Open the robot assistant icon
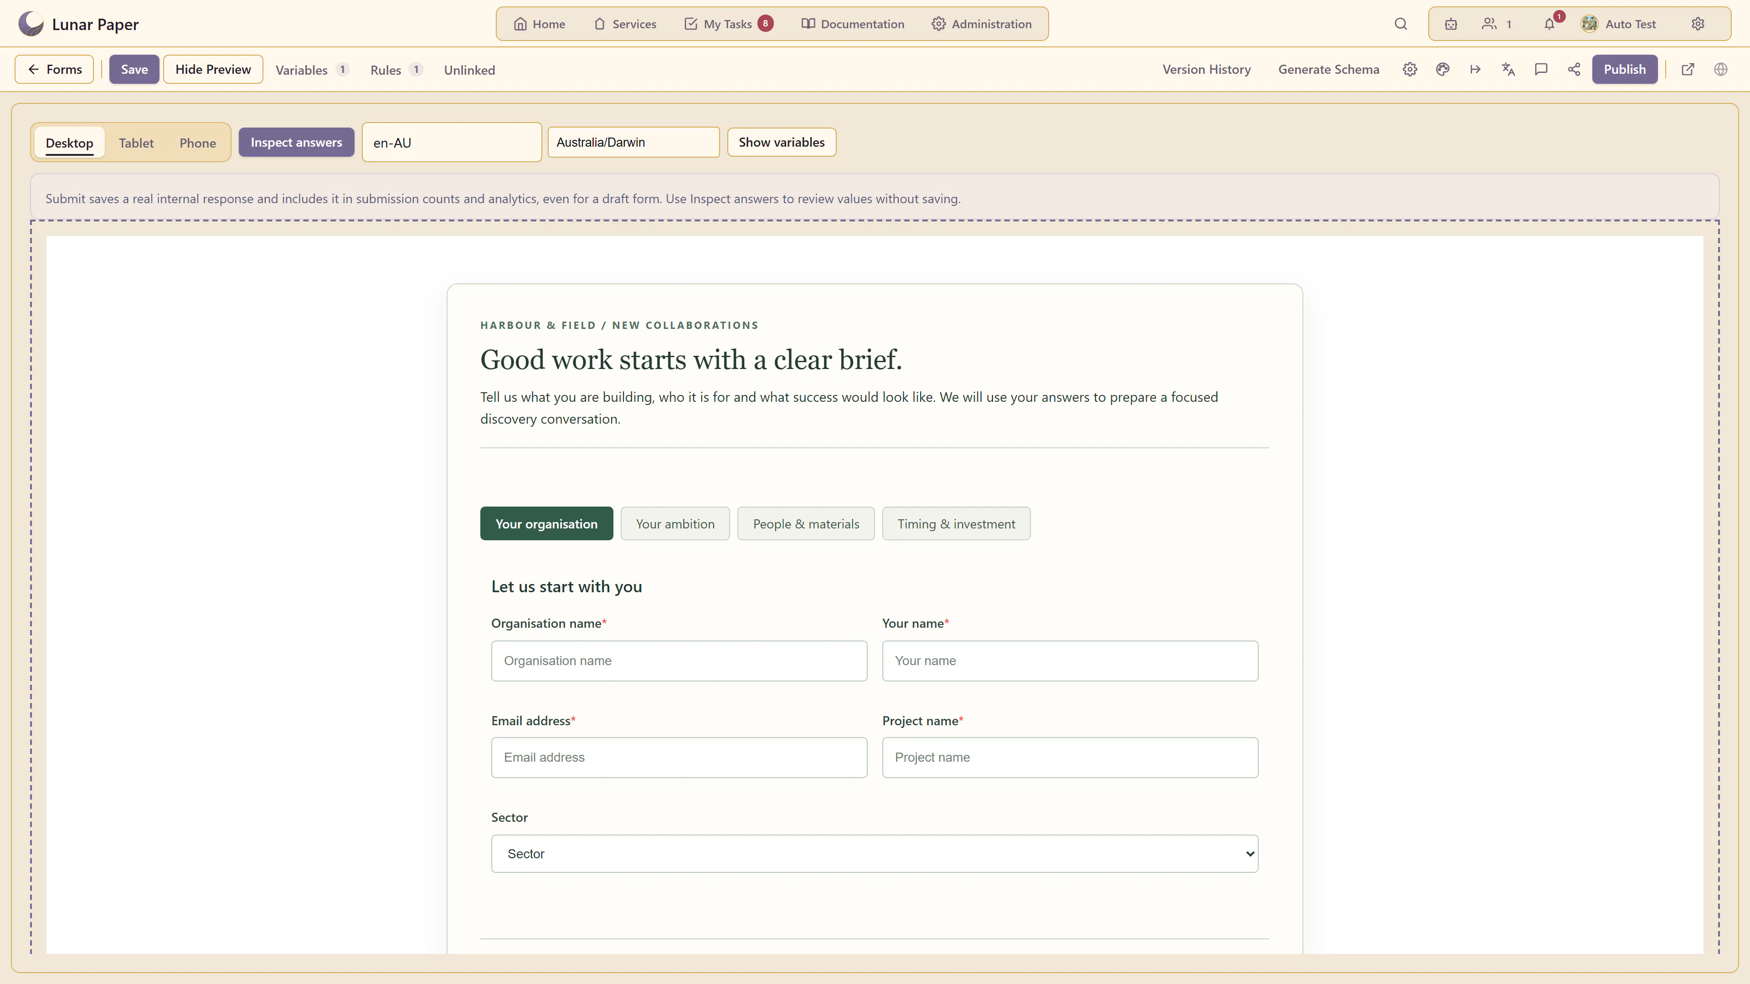The image size is (1750, 984). coord(1451,24)
